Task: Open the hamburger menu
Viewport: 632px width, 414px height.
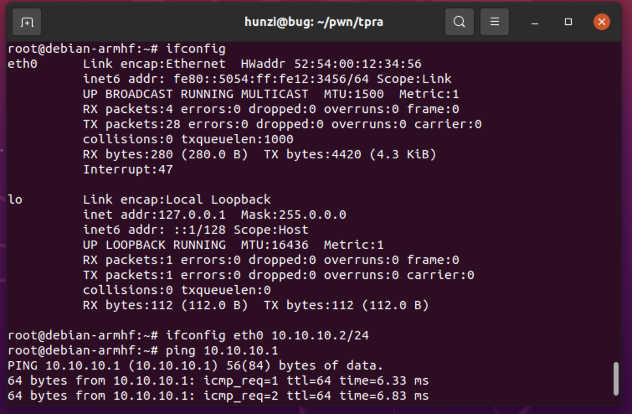Action: pos(494,22)
